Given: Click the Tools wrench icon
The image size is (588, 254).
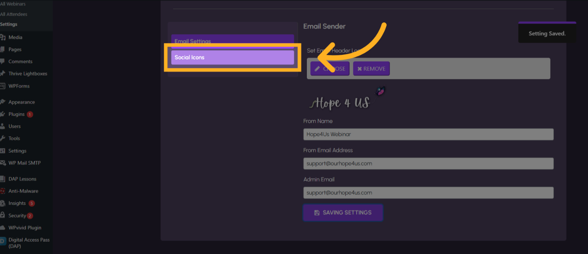Looking at the screenshot, I should 3,138.
